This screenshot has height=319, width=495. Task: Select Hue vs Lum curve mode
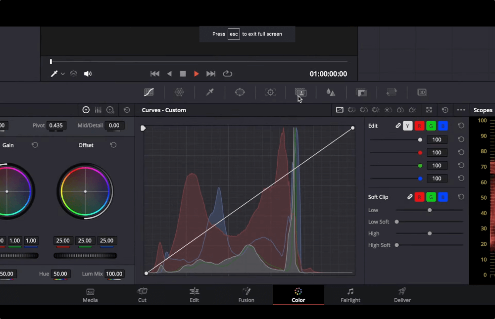376,110
